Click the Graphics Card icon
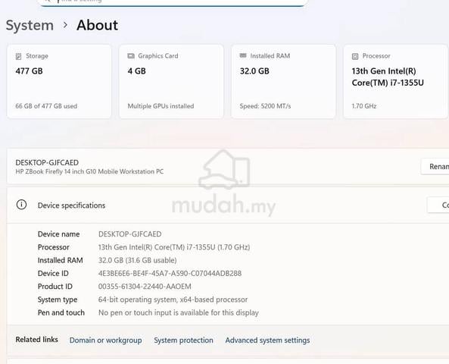Screen dimensions: 449x364 (131, 56)
